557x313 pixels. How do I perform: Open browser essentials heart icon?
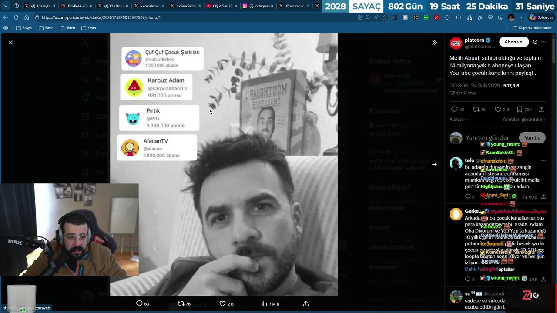[x=490, y=17]
